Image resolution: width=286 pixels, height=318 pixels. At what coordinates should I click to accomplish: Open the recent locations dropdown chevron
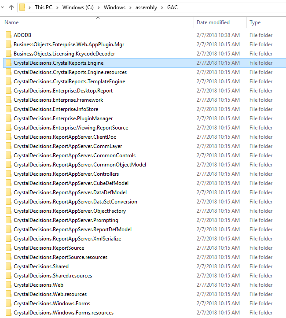pyautogui.click(x=3, y=7)
